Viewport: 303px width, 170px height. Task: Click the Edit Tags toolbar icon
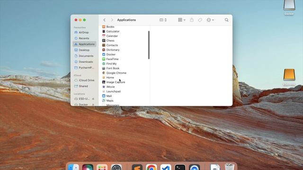click(x=200, y=20)
